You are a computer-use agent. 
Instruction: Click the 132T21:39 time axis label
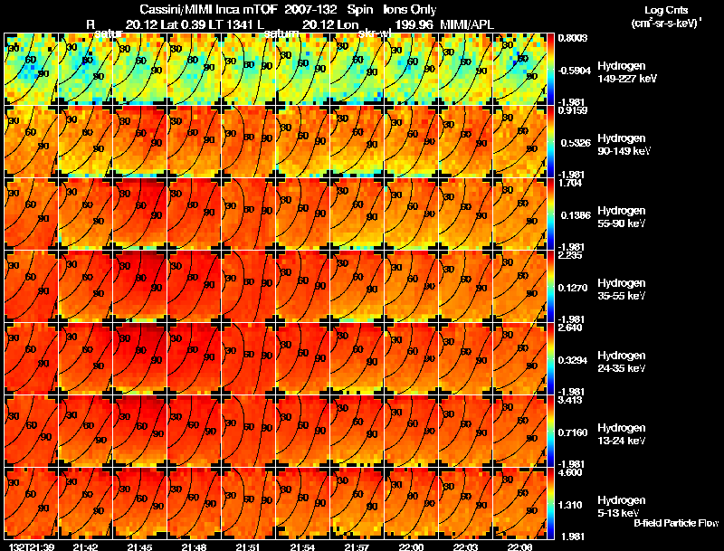pyautogui.click(x=32, y=546)
